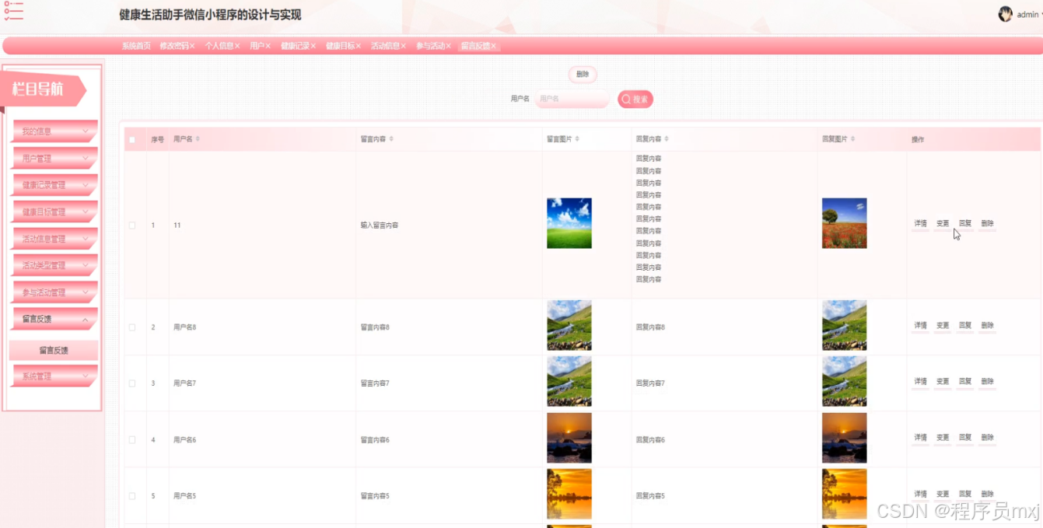1043x528 pixels.
Task: Click the sort icon on 回复内容 column
Action: click(667, 138)
